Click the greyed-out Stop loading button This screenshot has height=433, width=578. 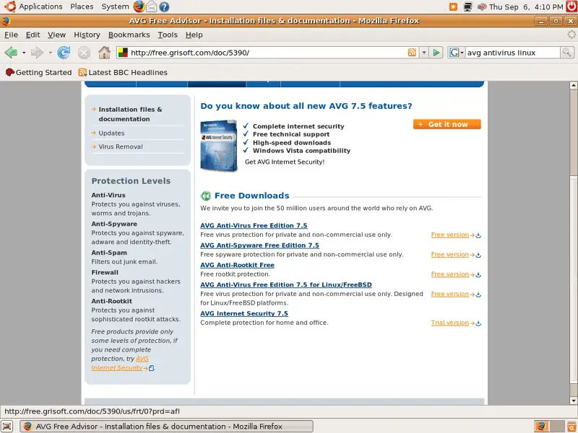coord(84,53)
